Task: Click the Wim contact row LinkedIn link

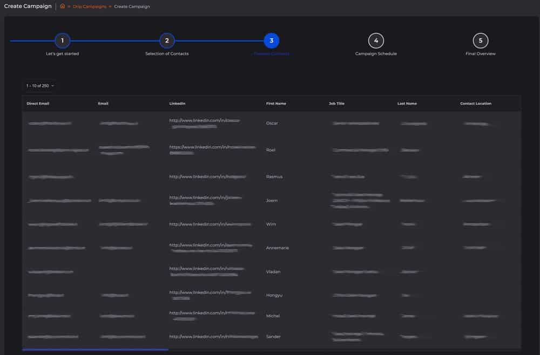Action: (x=210, y=224)
